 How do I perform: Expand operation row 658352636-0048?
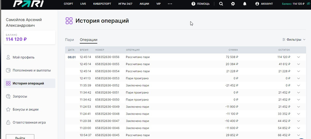click(298, 114)
